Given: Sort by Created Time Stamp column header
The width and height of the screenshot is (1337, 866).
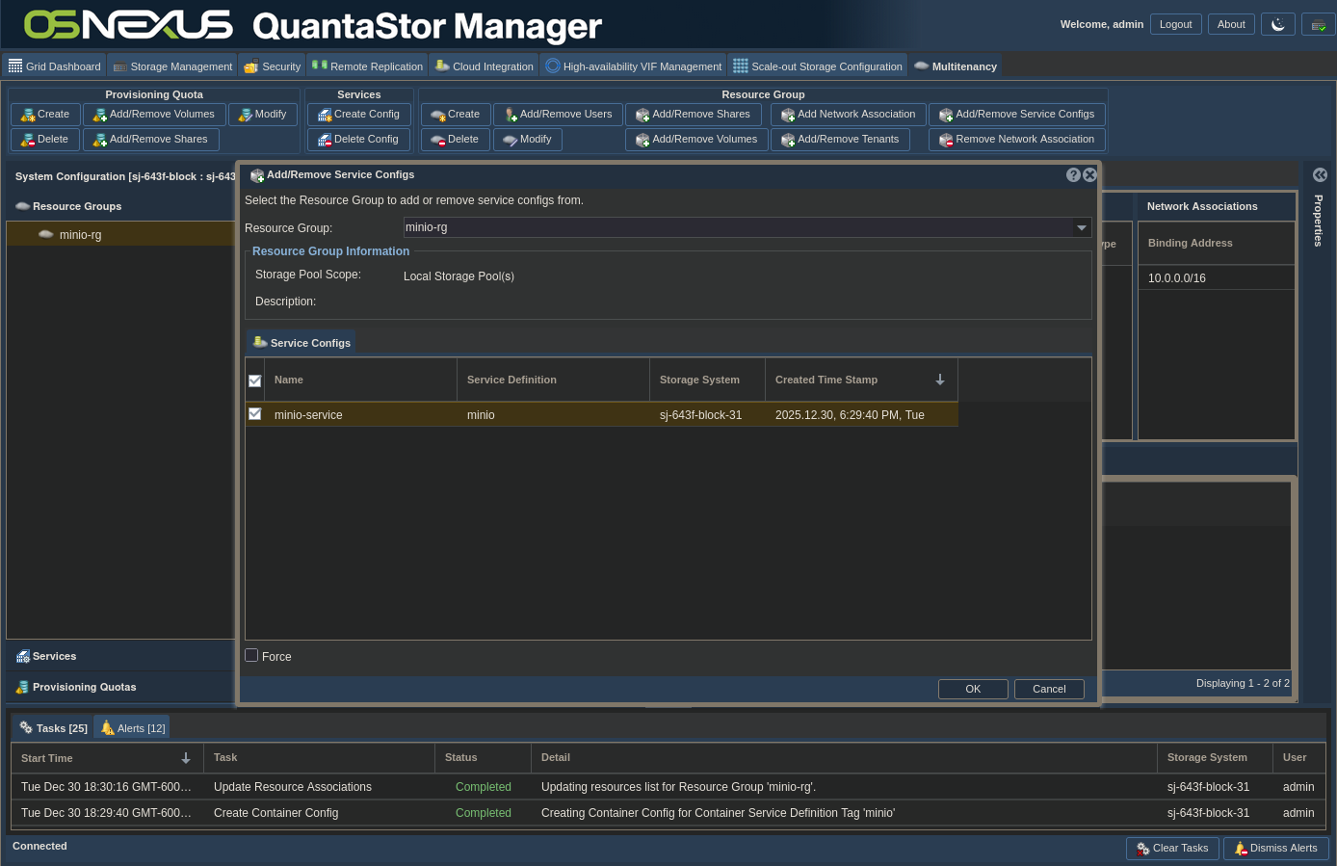Looking at the screenshot, I should point(826,381).
